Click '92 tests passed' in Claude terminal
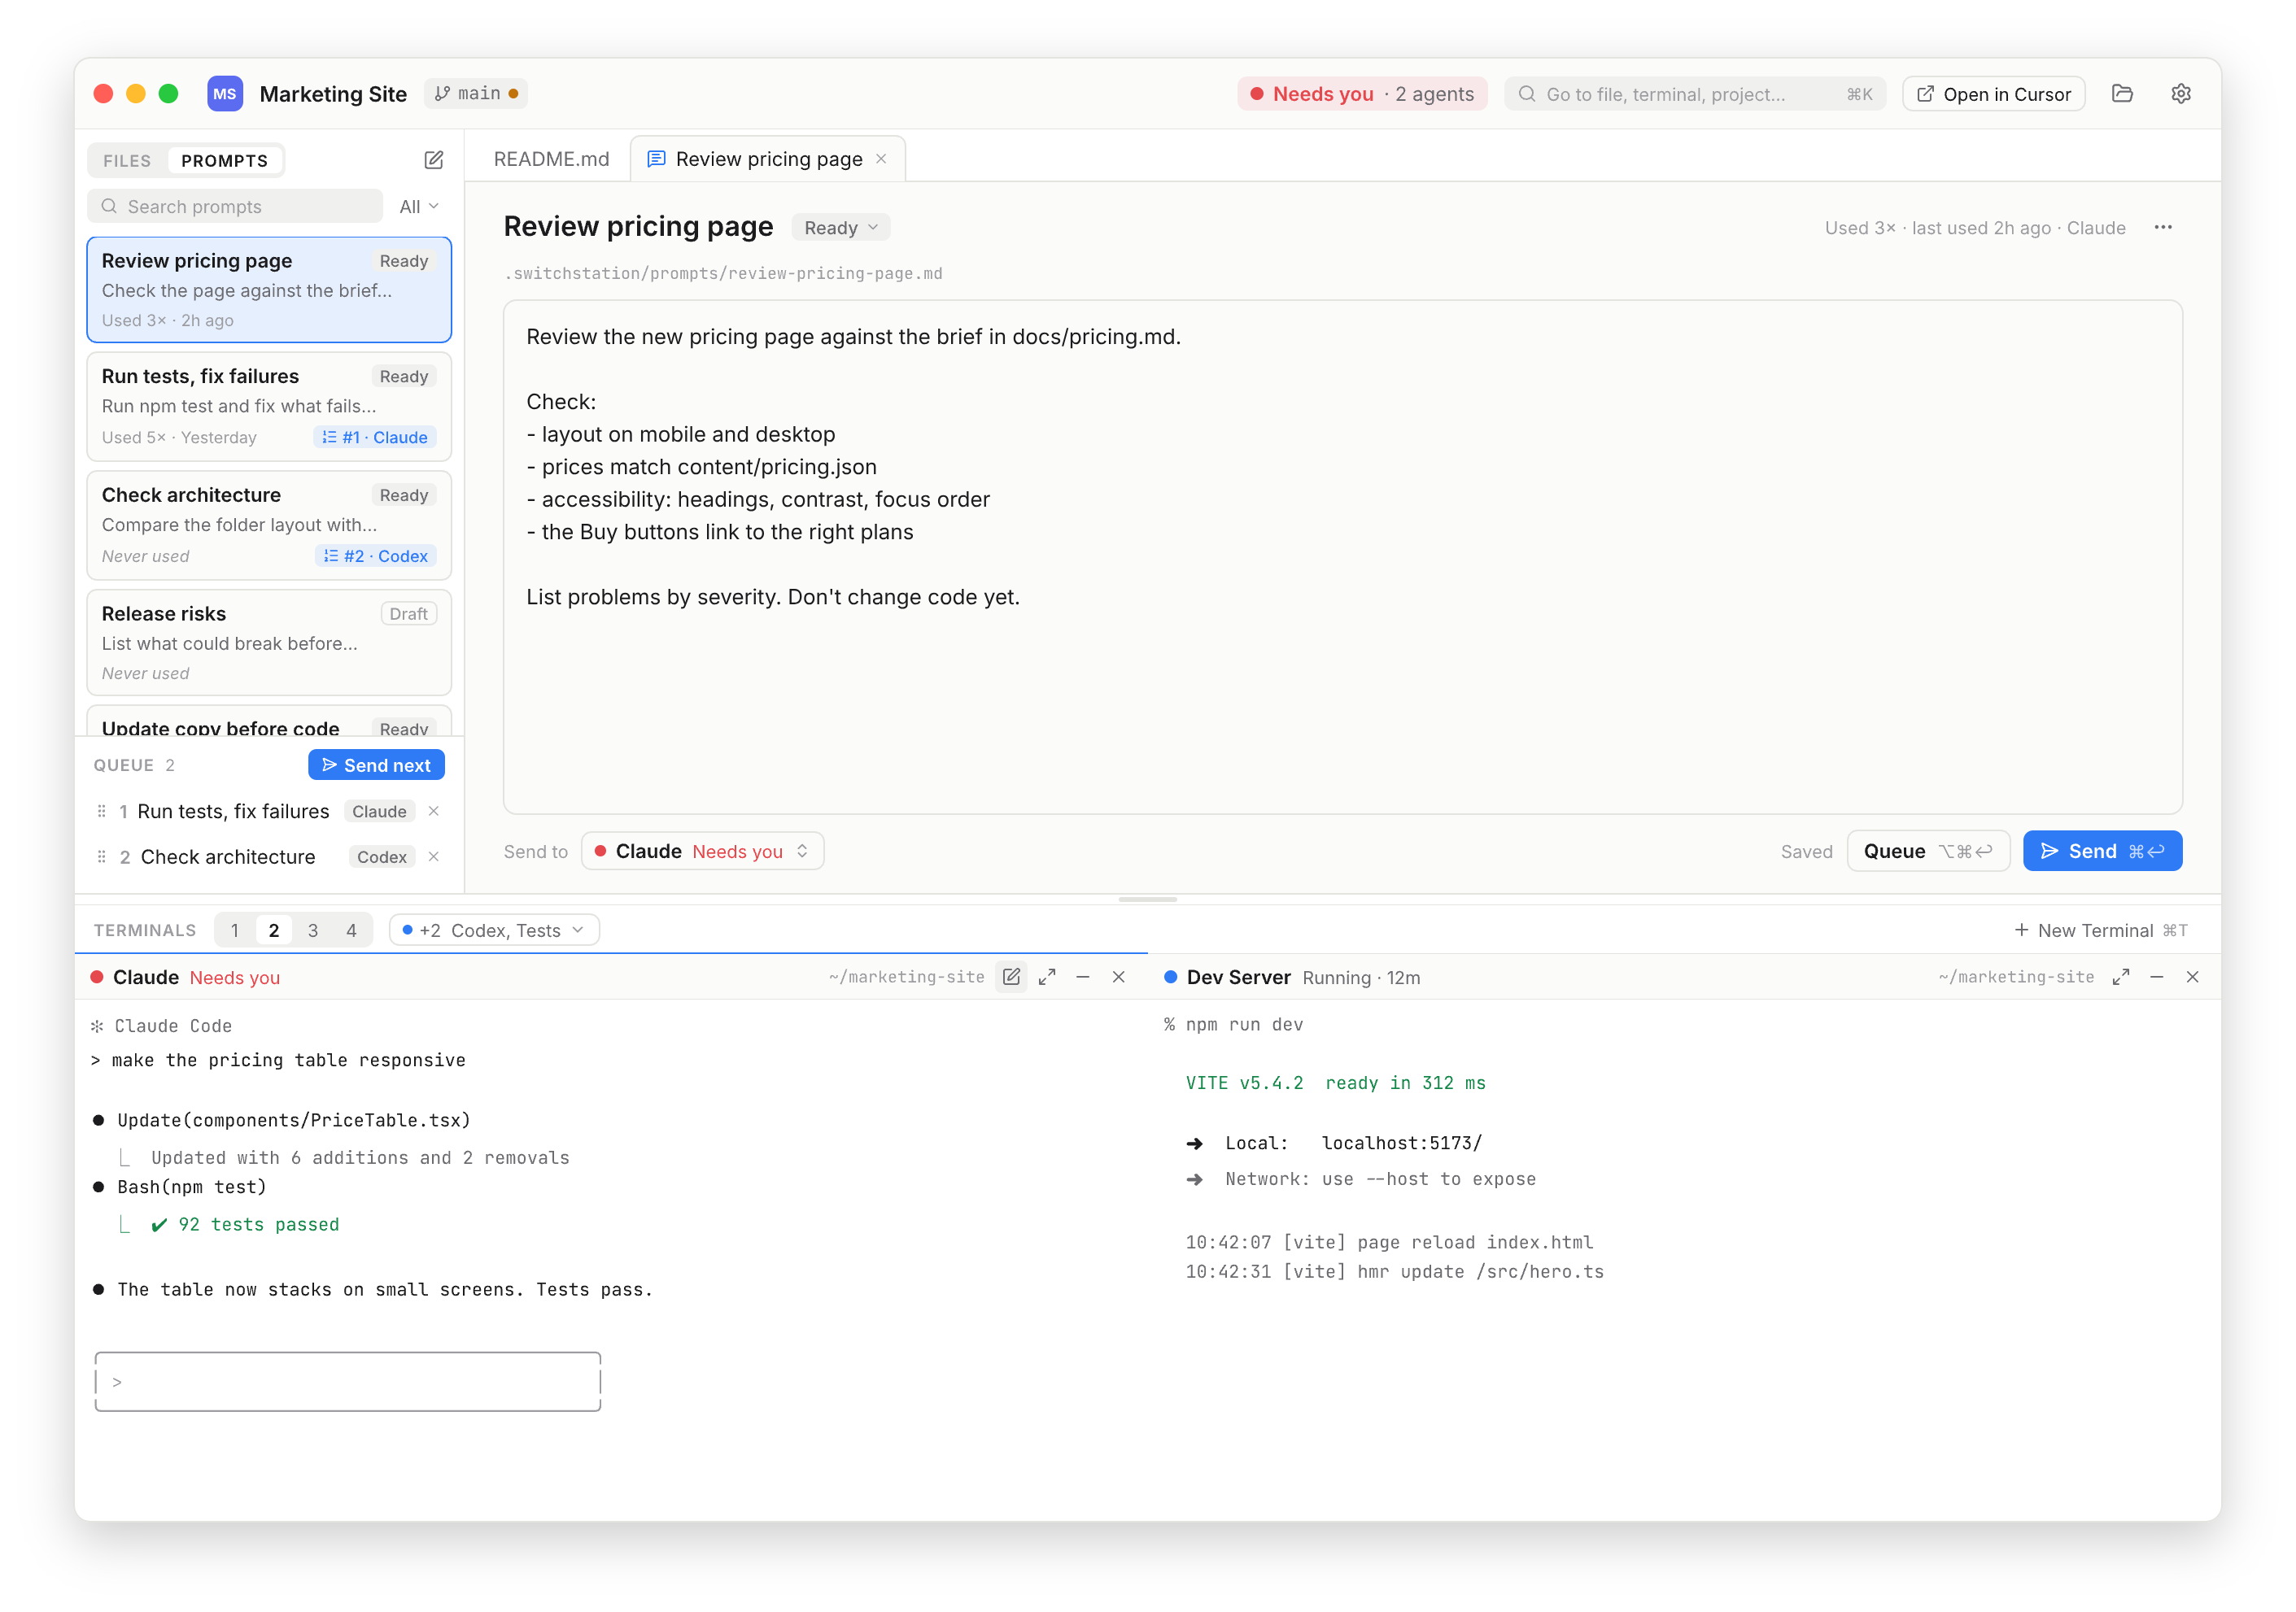Screen dimensions: 2296x1612 259,1223
